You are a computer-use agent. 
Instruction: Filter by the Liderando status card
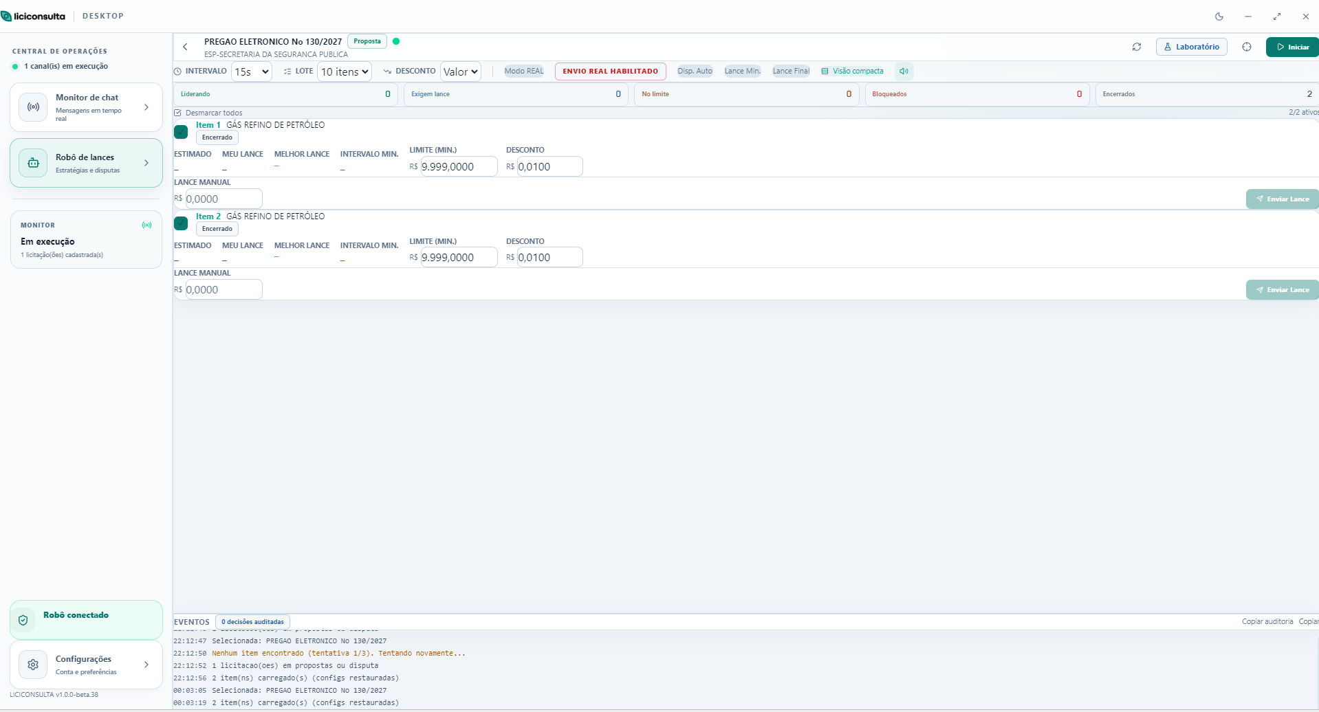(285, 94)
